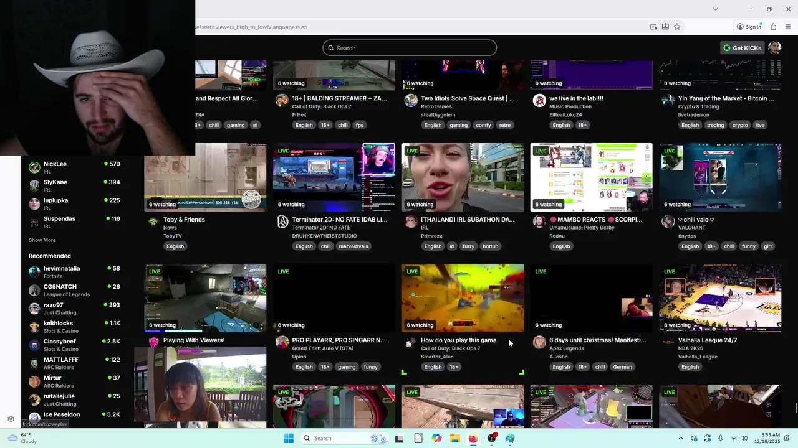Screen dimensions: 798x448
Task: Click the tinydes channel avatar
Action: pos(668,222)
